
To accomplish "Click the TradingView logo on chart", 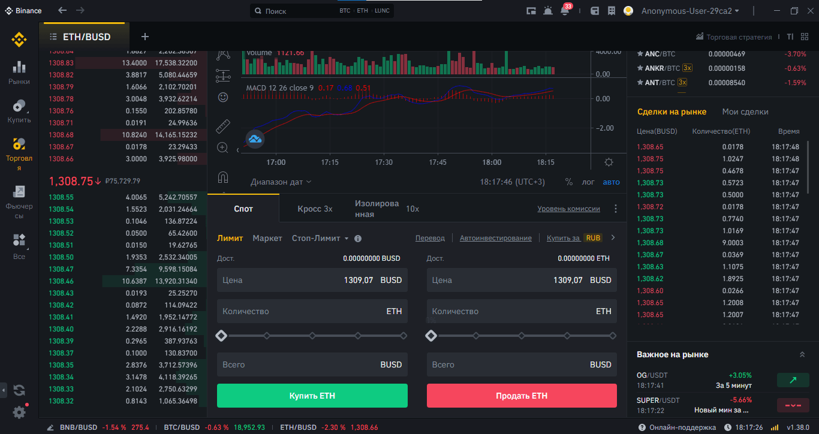I will [x=255, y=139].
